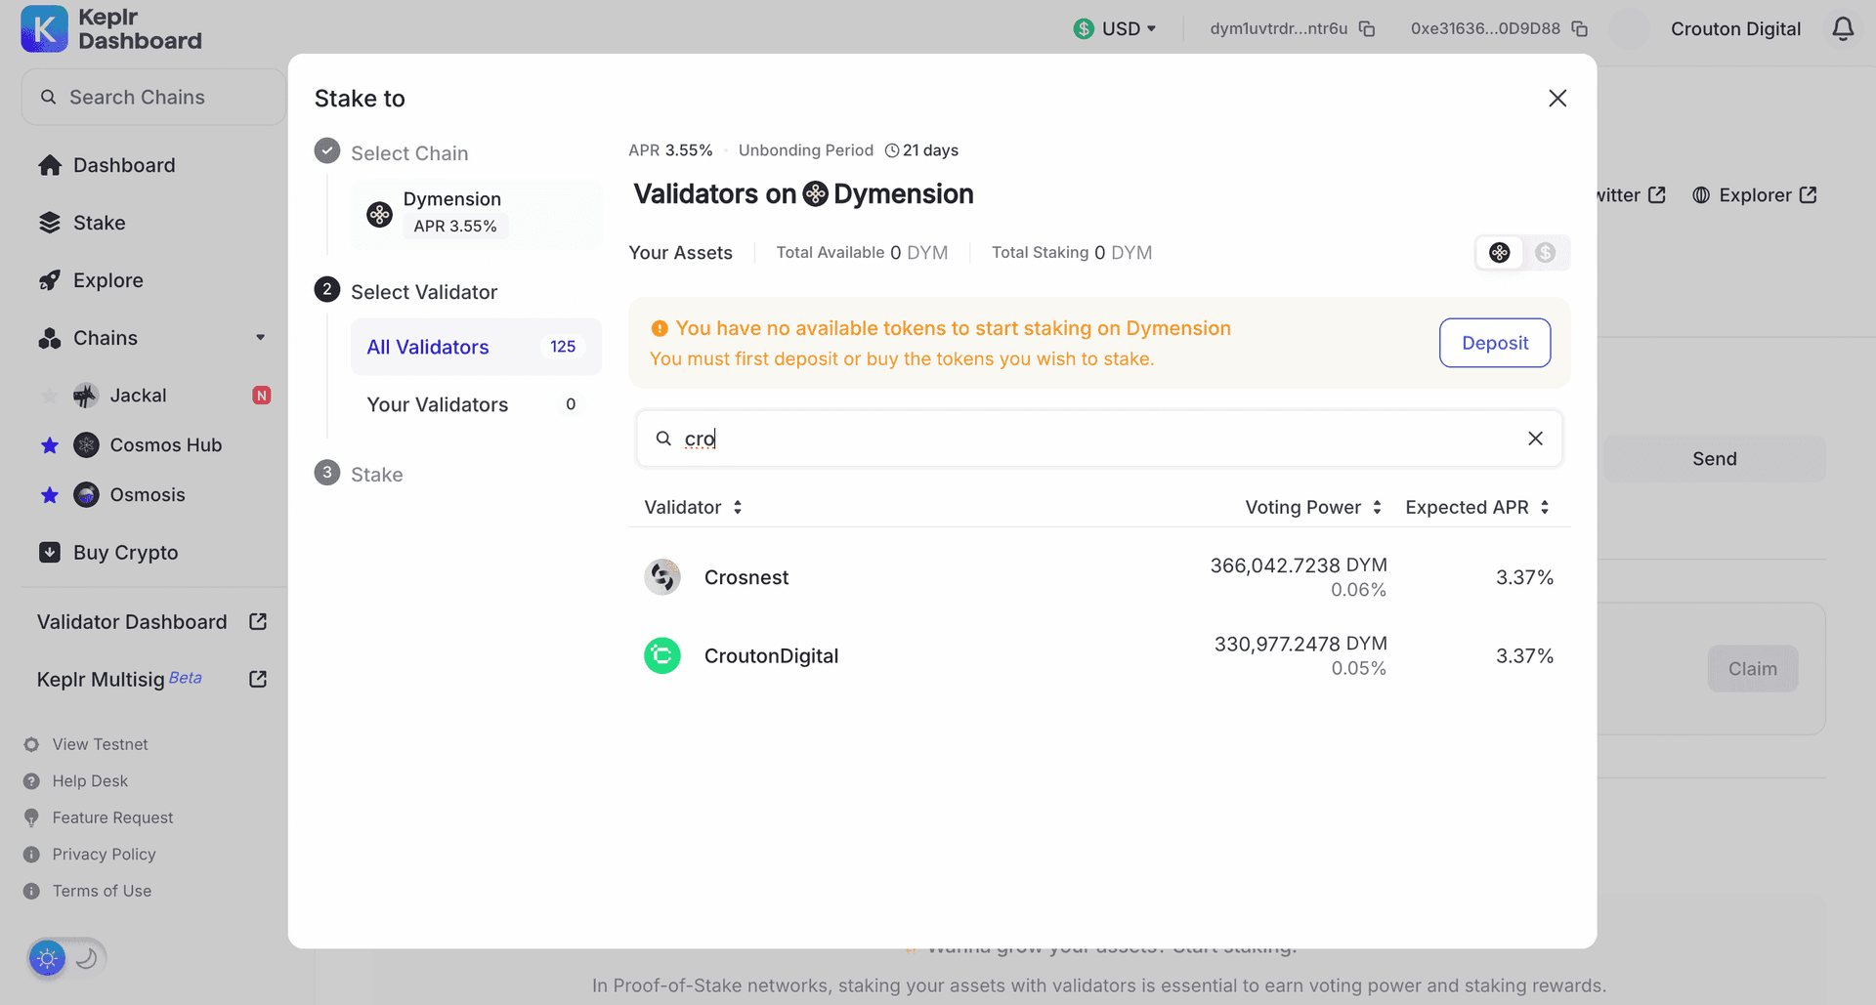The image size is (1876, 1005).
Task: Expand the Chains sidebar section
Action: [x=260, y=338]
